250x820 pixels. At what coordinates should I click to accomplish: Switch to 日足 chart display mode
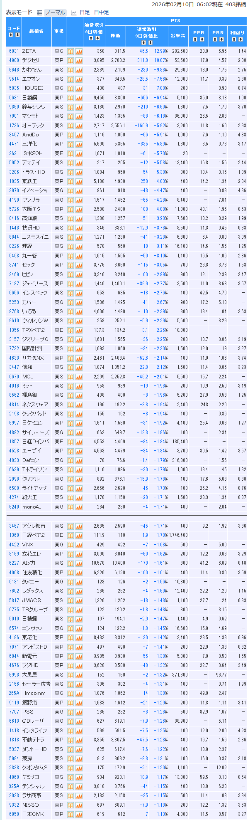point(84,12)
